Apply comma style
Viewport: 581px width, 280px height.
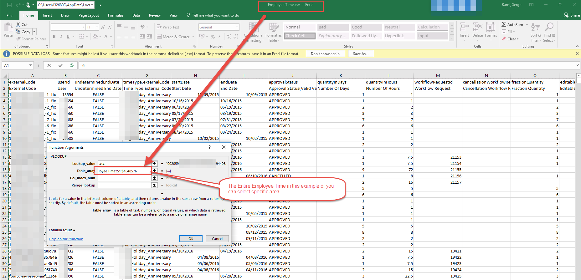coord(219,37)
